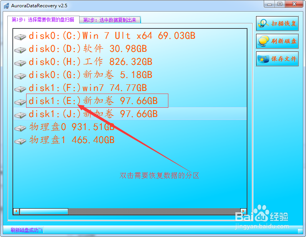Click the AuroraDataRecovery app icon in title bar
This screenshot has height=237, width=306.
point(6,6)
